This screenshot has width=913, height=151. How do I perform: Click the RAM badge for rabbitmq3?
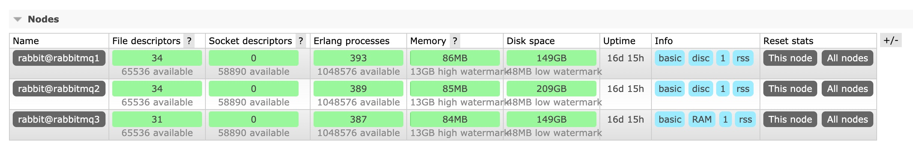pos(702,120)
